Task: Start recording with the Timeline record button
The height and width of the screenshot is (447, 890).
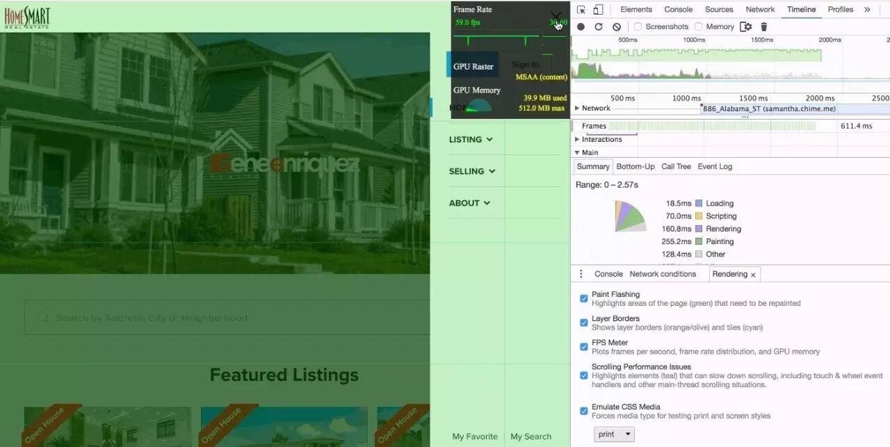Action: 581,26
